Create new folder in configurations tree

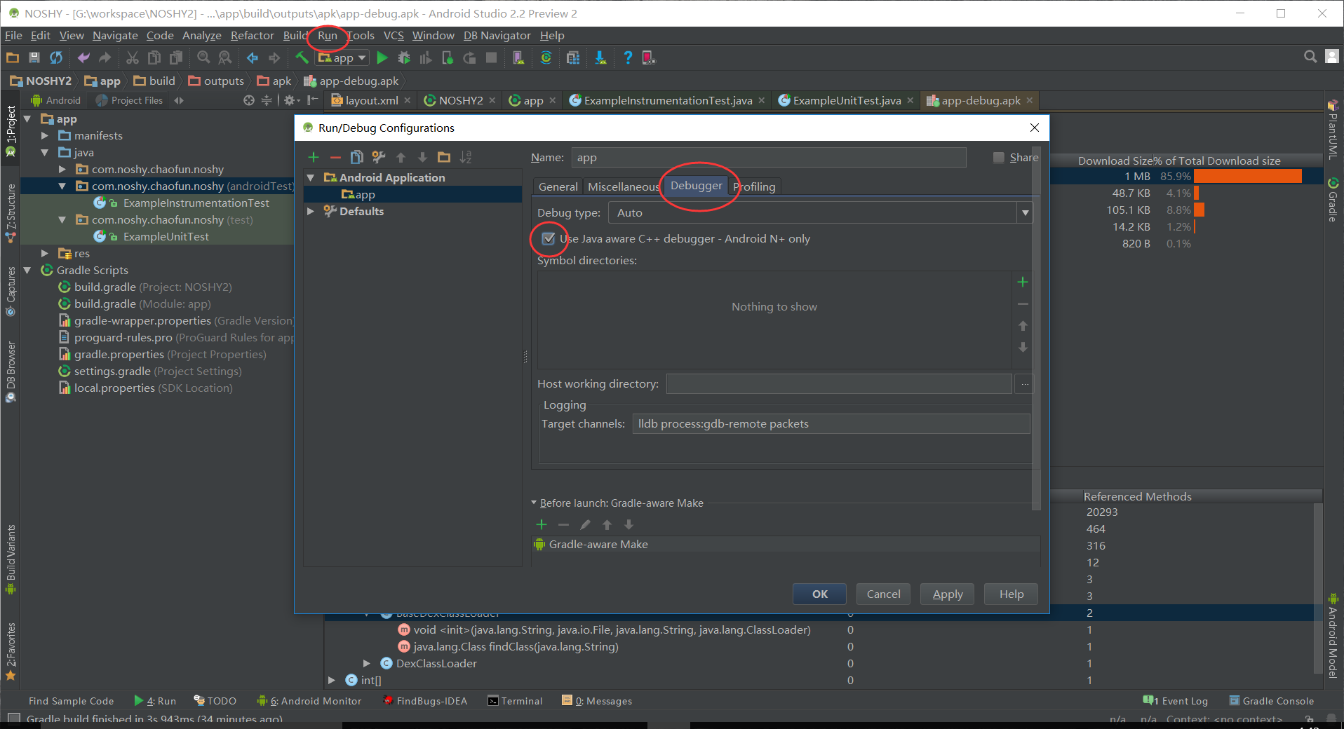444,157
